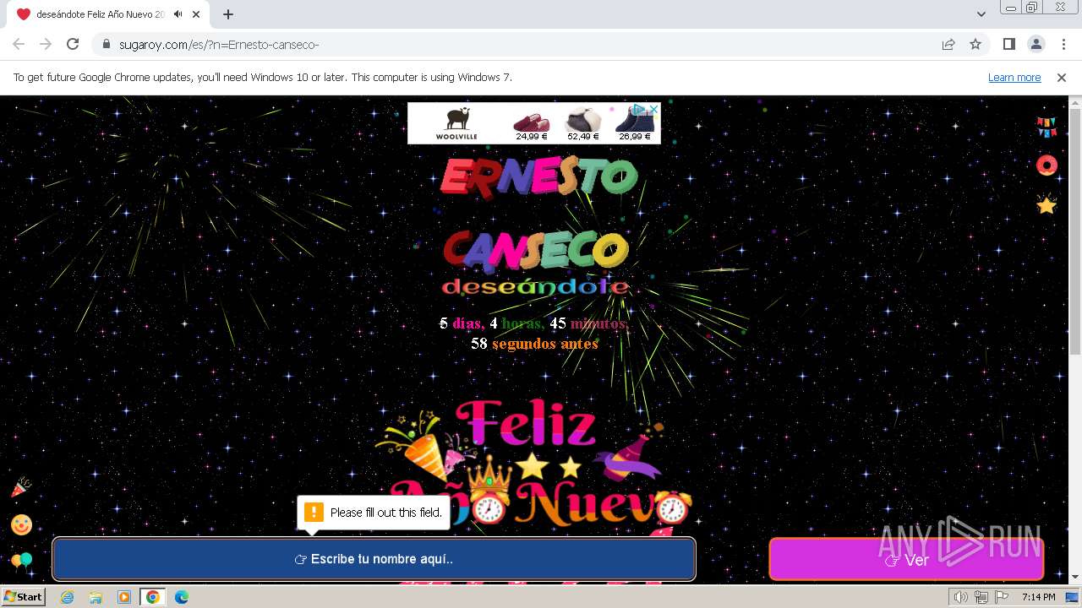Dismiss the Chrome update notice
The width and height of the screenshot is (1082, 608).
point(1062,78)
